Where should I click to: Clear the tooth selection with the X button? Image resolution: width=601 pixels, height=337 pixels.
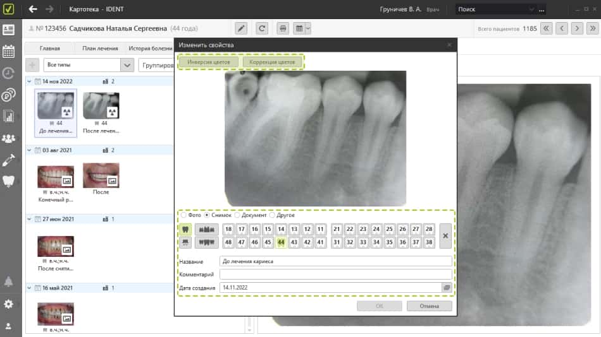click(445, 235)
